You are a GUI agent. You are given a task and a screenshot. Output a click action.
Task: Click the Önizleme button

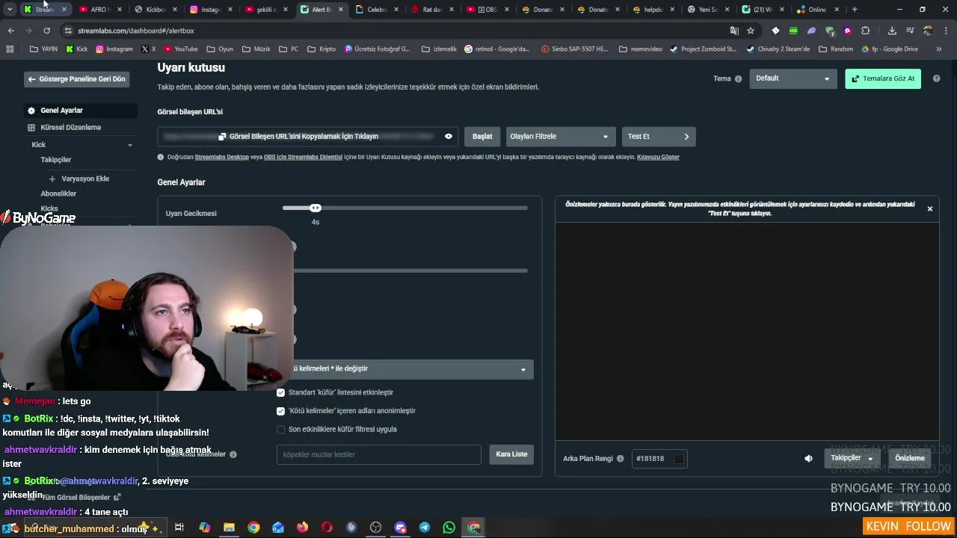[x=910, y=458]
